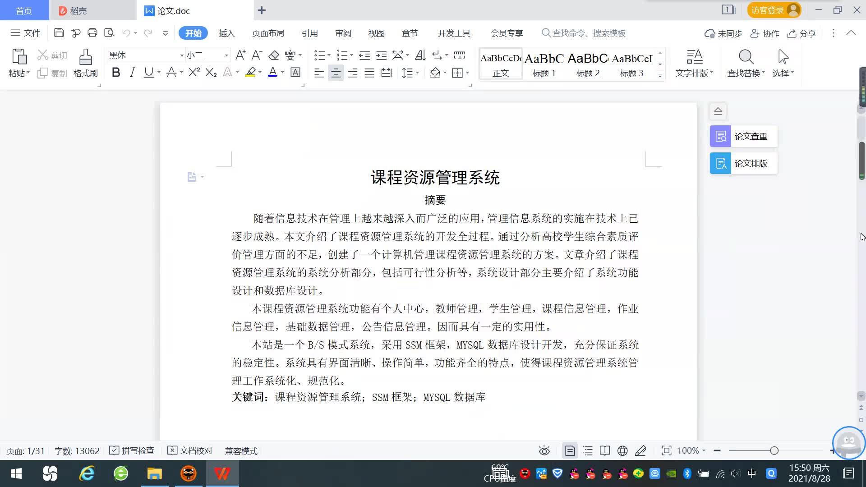Apply bold formatting with B icon
Screen dimensions: 866x487
116,73
